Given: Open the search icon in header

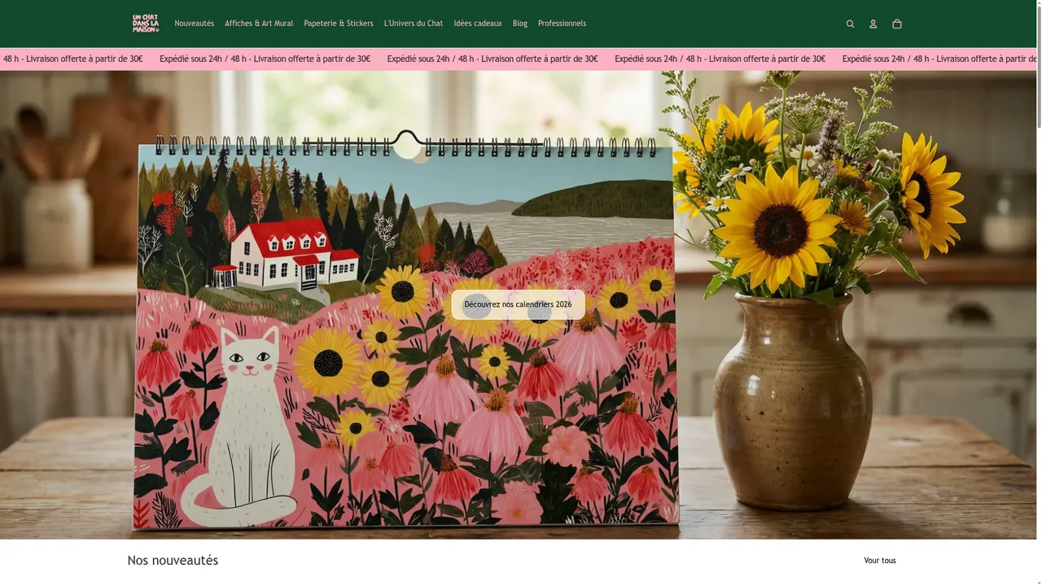Looking at the screenshot, I should (x=850, y=24).
